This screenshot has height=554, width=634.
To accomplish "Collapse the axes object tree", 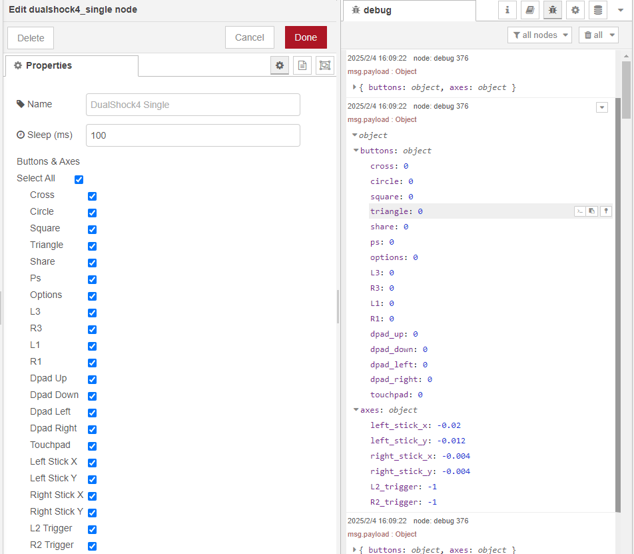I will 356,410.
